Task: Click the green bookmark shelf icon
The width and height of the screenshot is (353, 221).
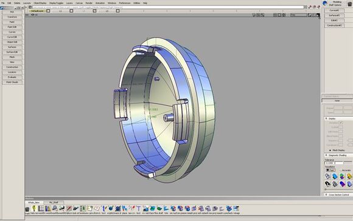Action: pyautogui.click(x=83, y=209)
